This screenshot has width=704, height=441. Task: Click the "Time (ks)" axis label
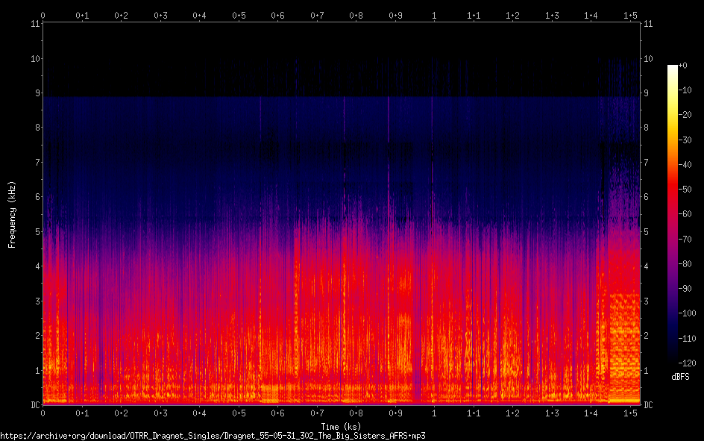pyautogui.click(x=341, y=427)
